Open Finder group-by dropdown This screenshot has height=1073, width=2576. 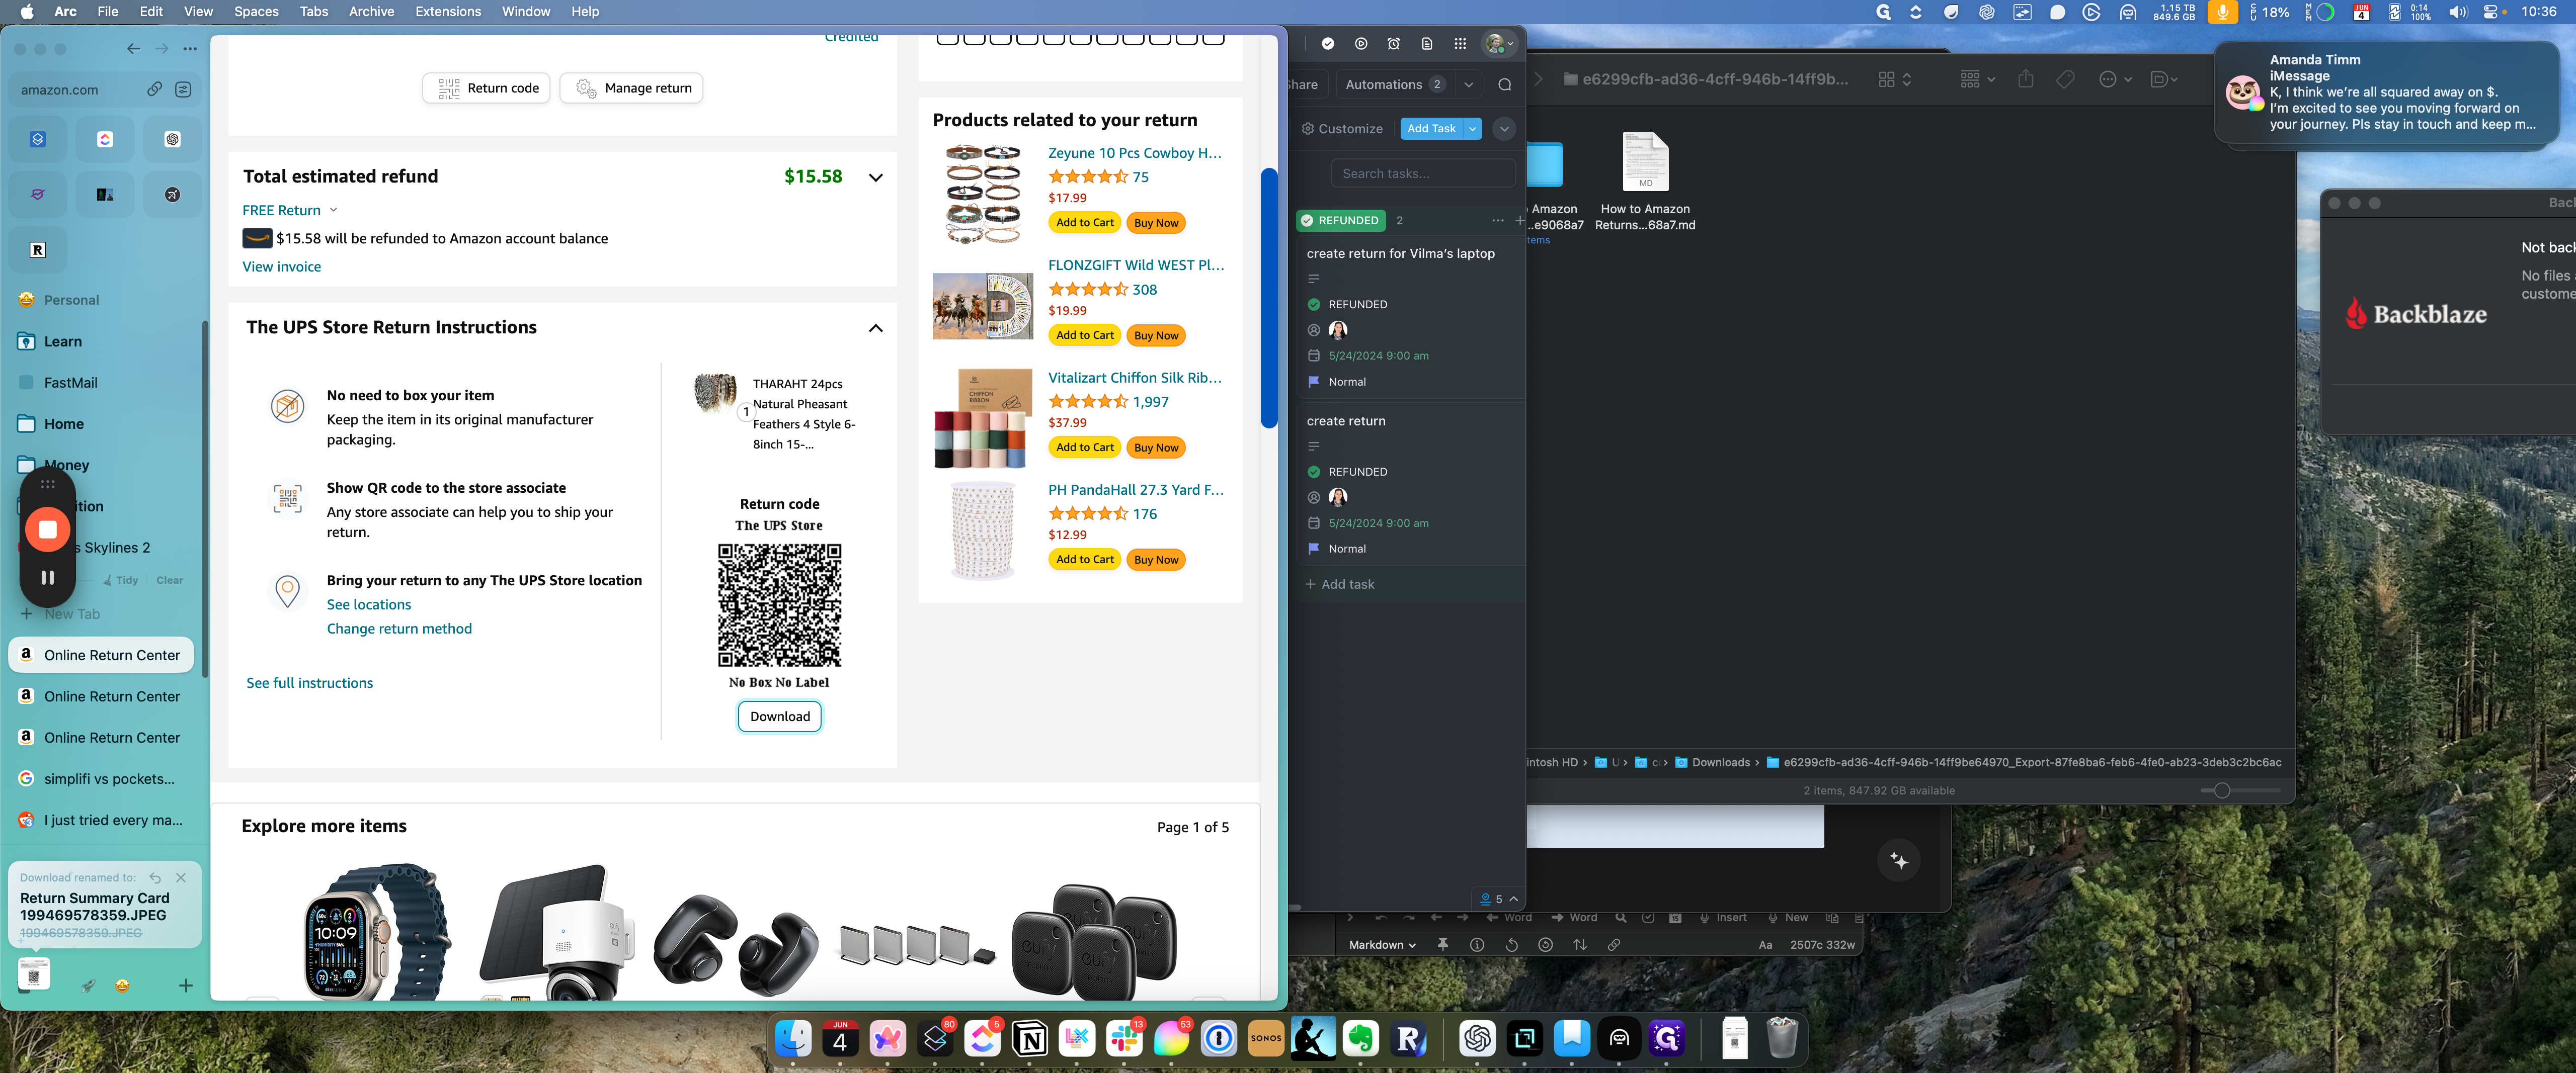pos(1977,79)
